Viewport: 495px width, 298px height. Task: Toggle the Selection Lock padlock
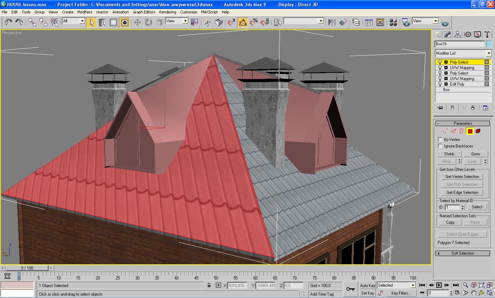209,285
